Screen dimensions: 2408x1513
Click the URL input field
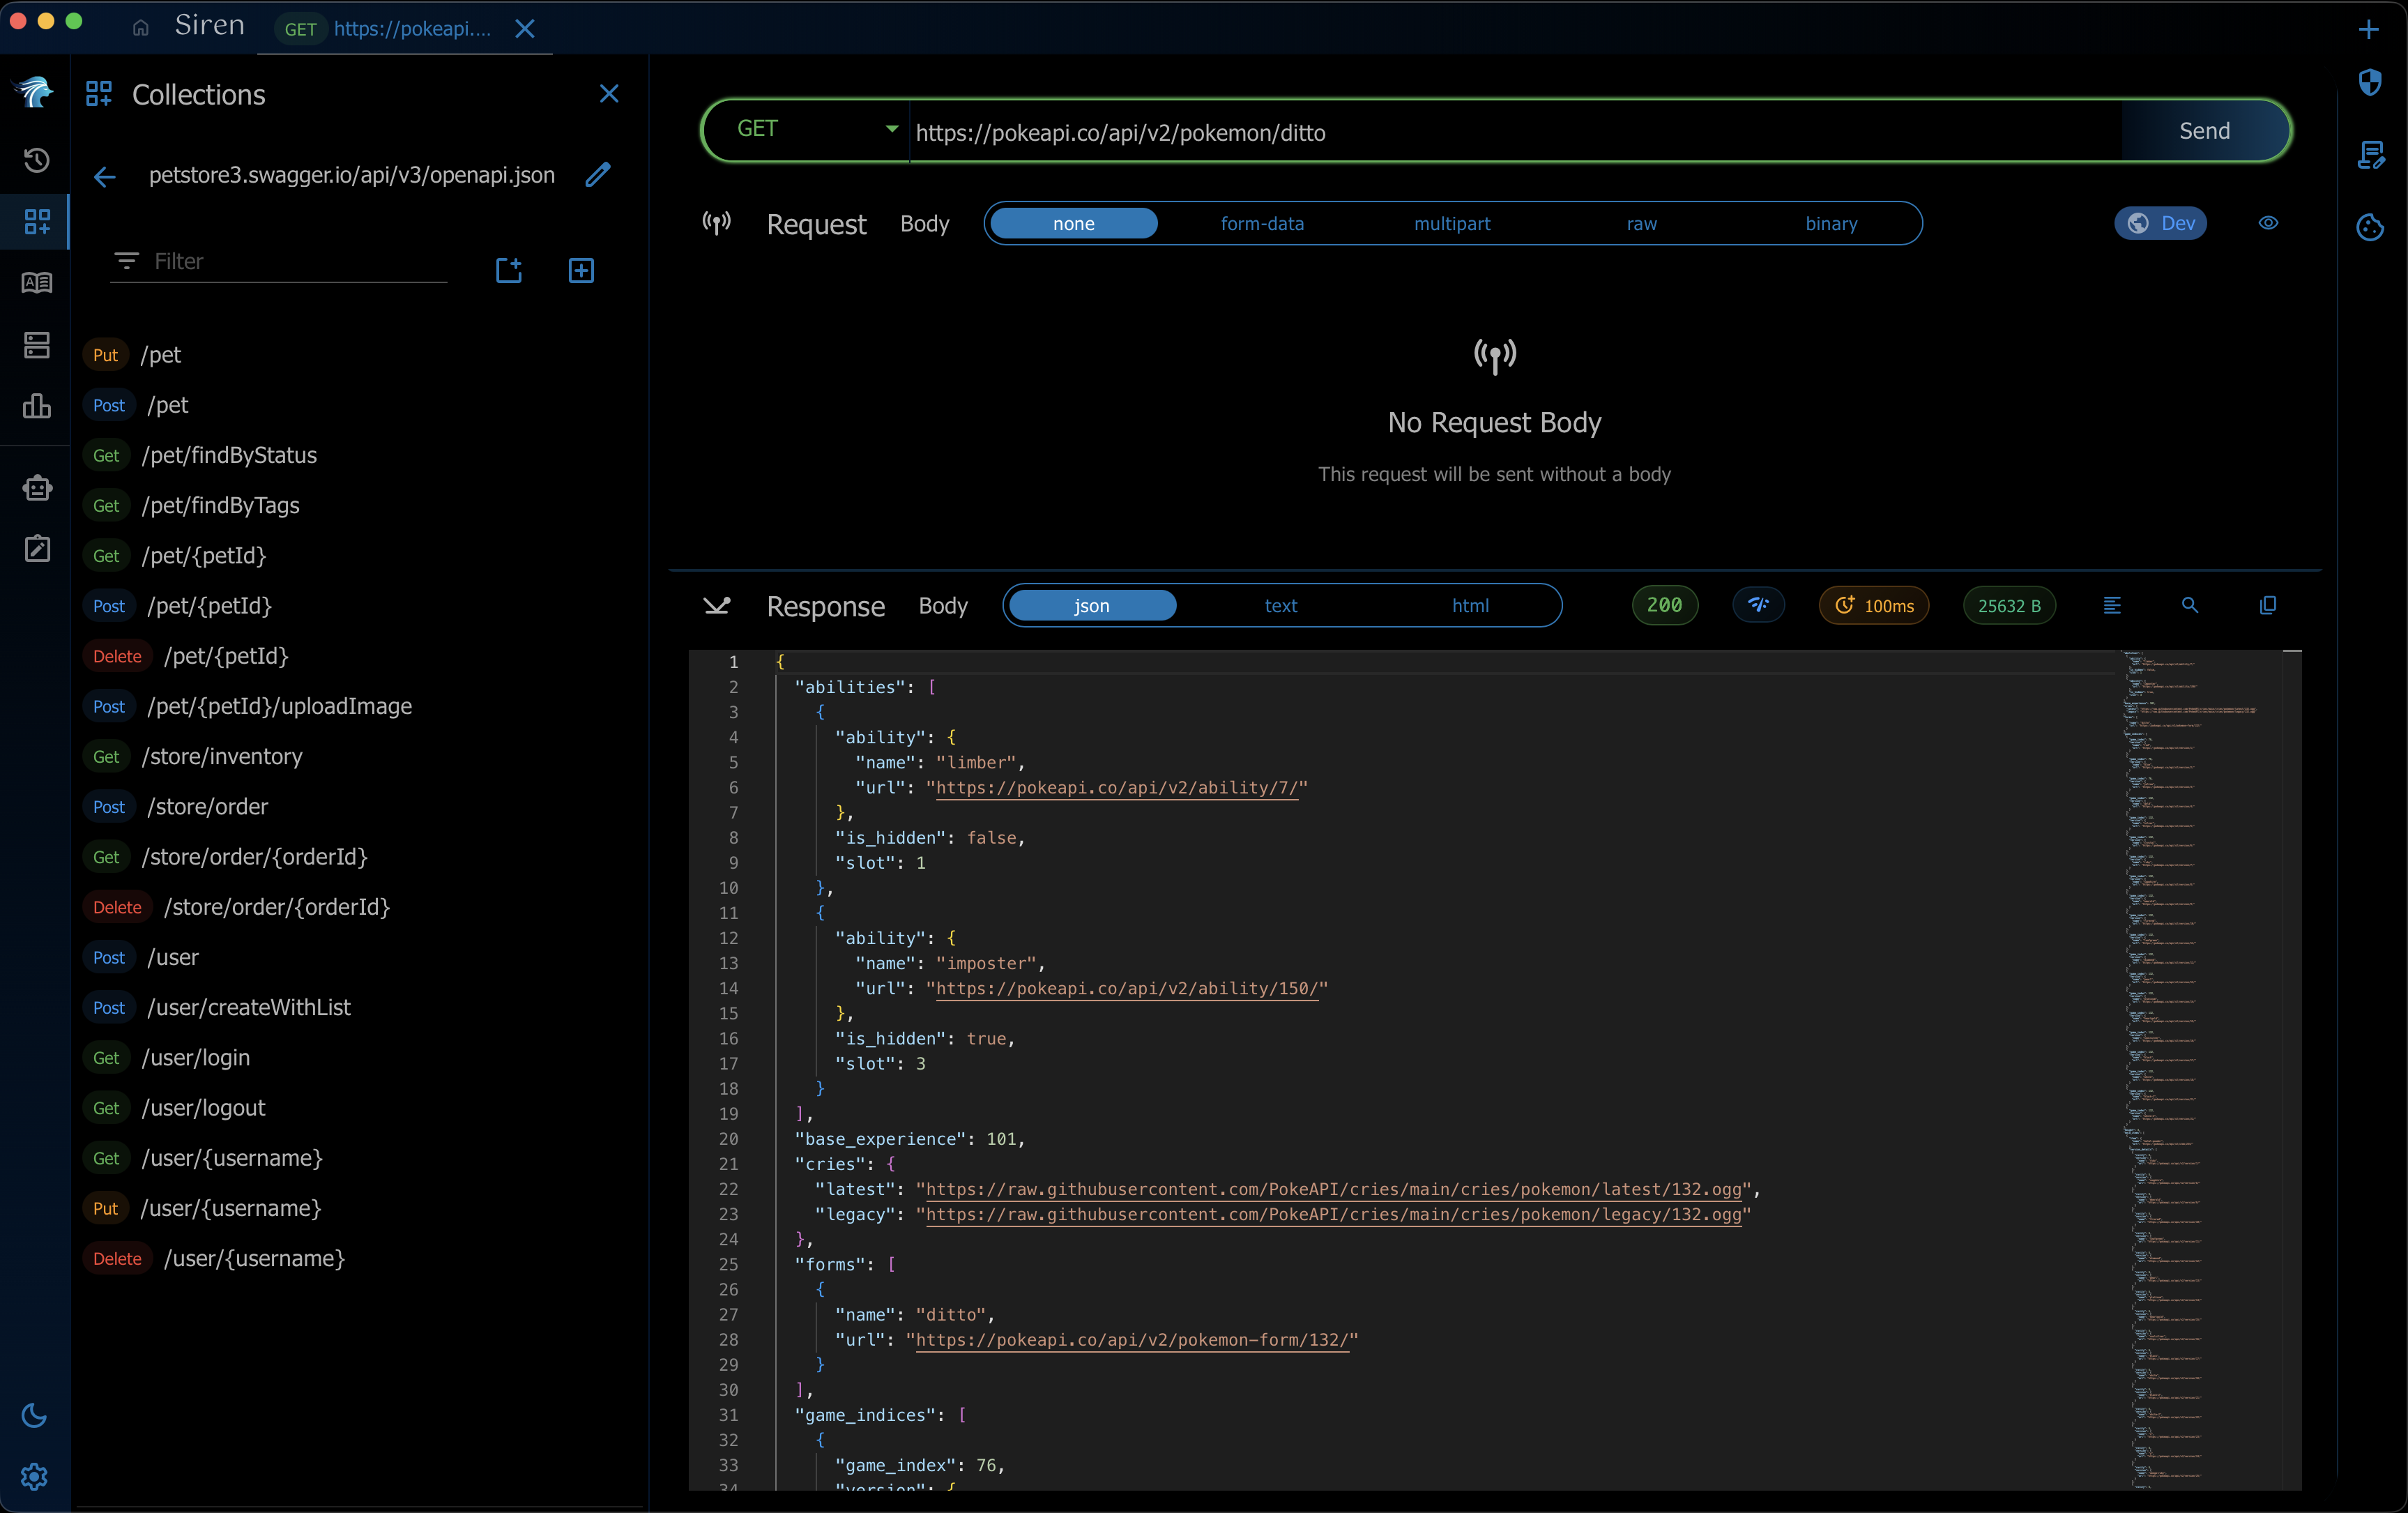point(1515,132)
